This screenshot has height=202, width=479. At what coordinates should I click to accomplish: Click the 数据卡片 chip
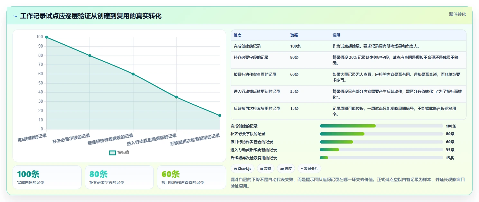point(309,169)
